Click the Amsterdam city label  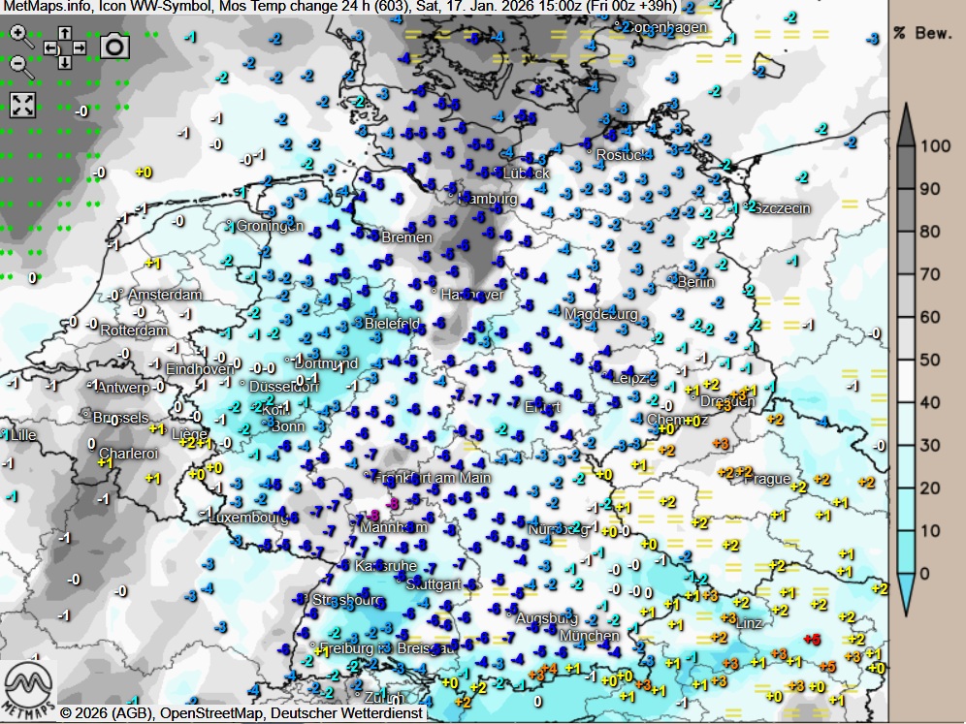(165, 295)
